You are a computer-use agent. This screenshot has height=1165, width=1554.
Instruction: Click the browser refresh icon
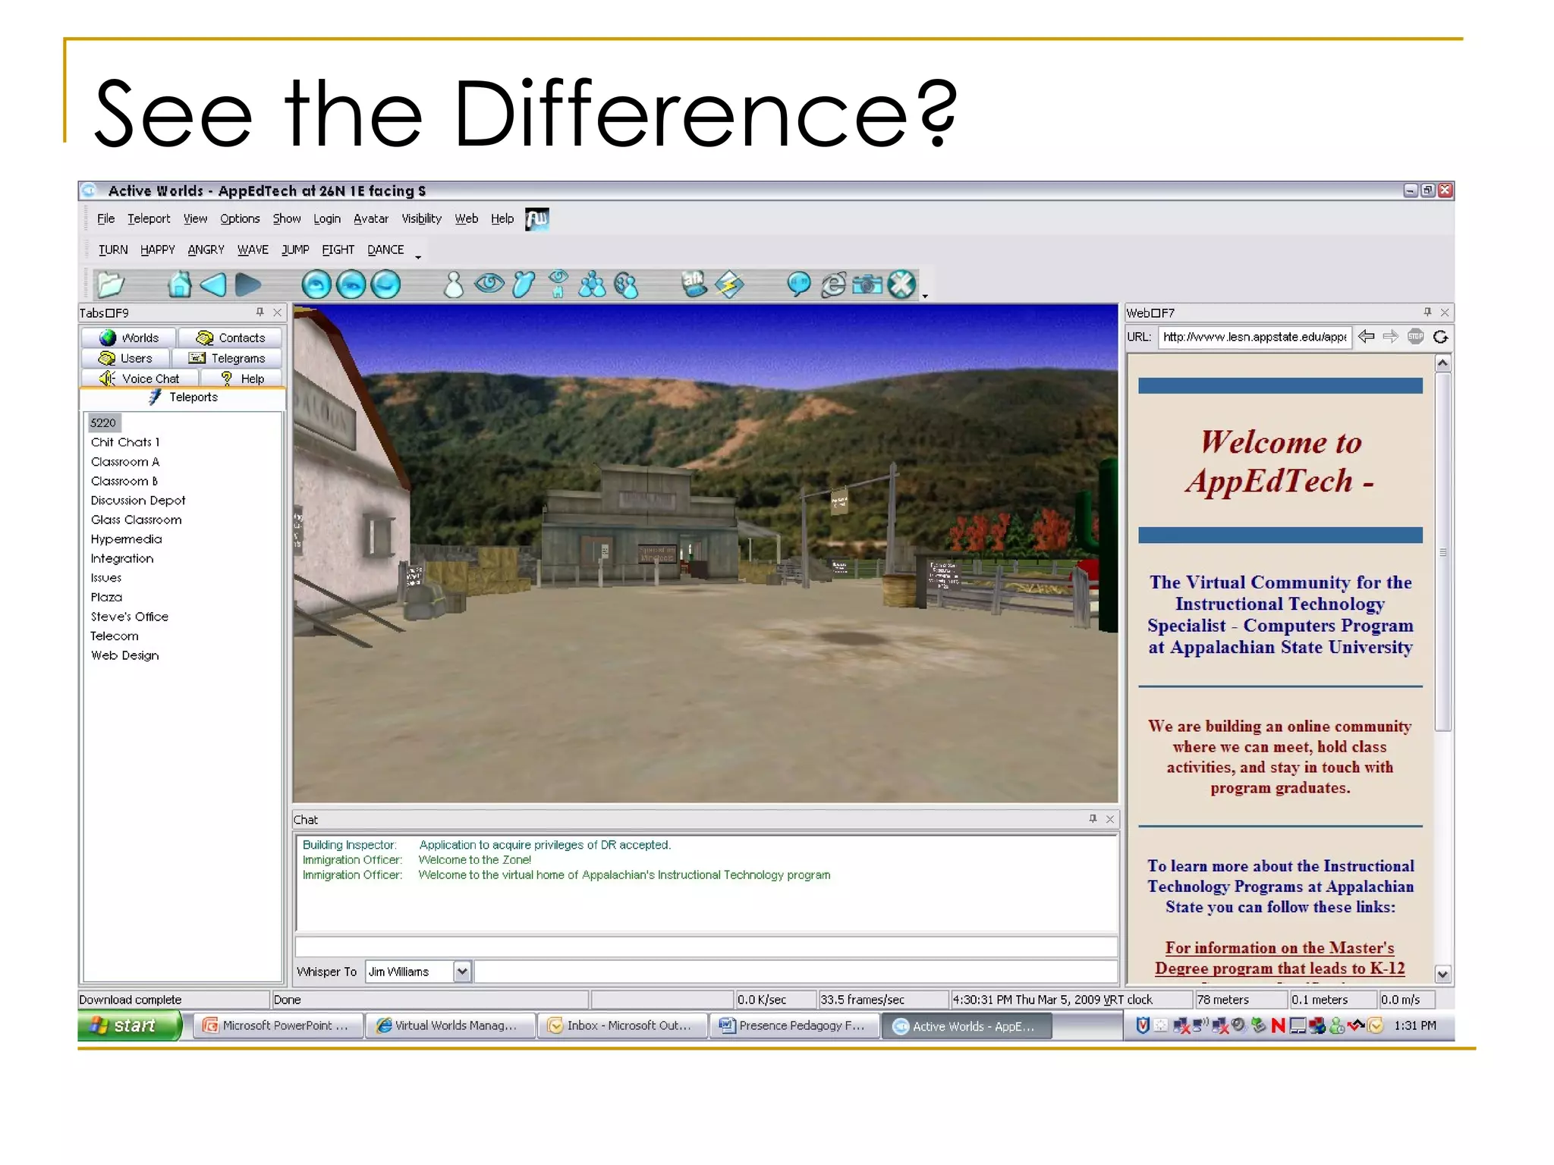[1440, 337]
